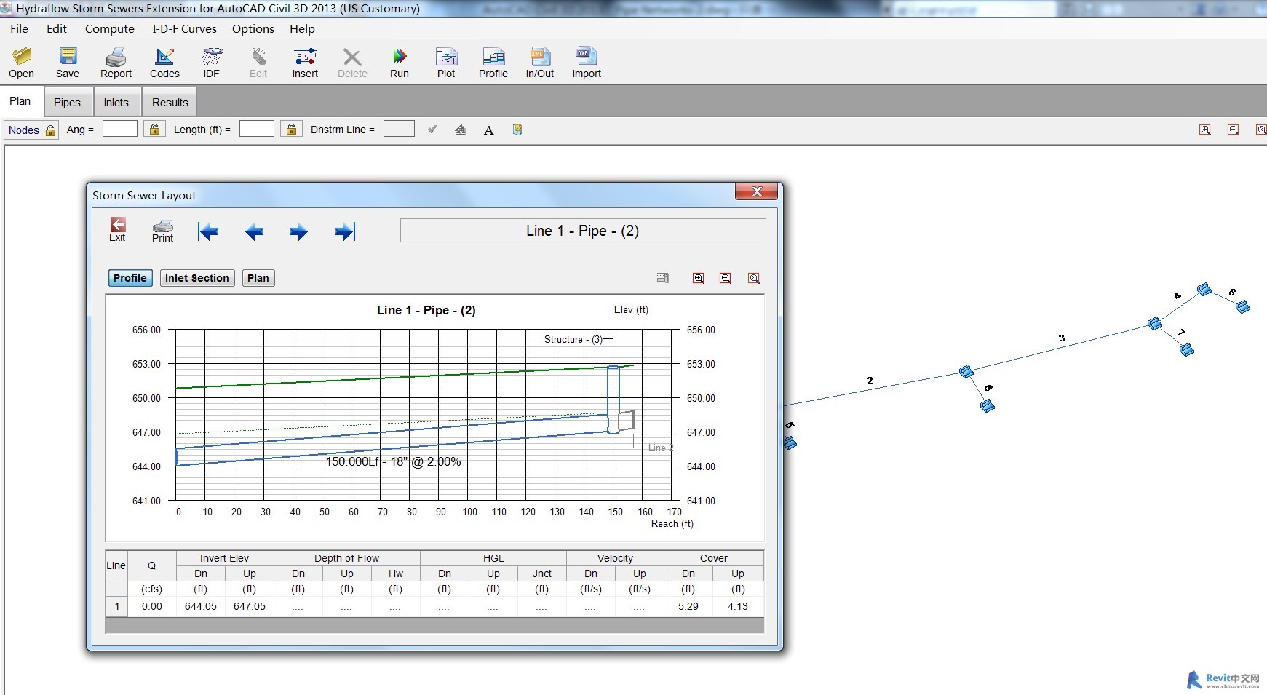This screenshot has height=695, width=1267.
Task: Click the Length (ft) input field
Action: [x=257, y=129]
